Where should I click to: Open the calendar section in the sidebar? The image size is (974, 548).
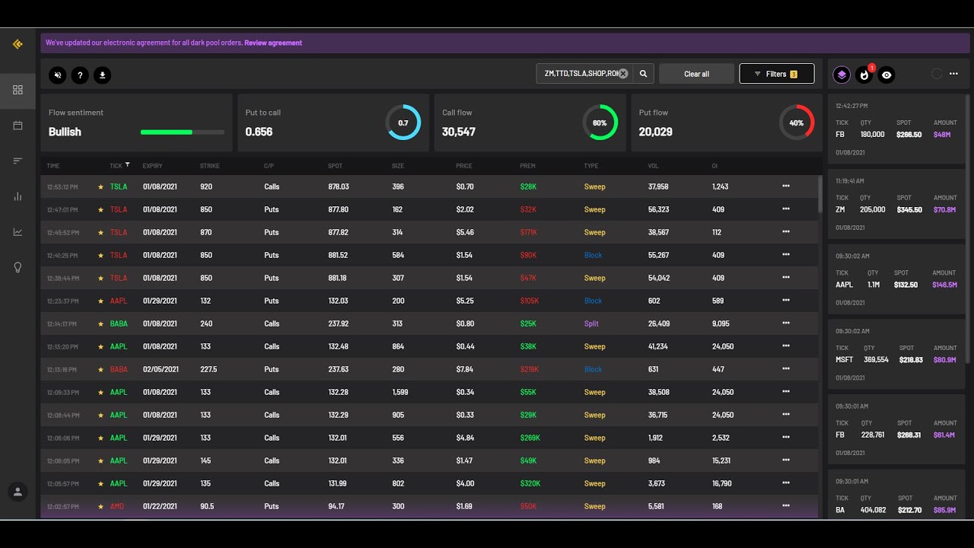[x=18, y=126]
